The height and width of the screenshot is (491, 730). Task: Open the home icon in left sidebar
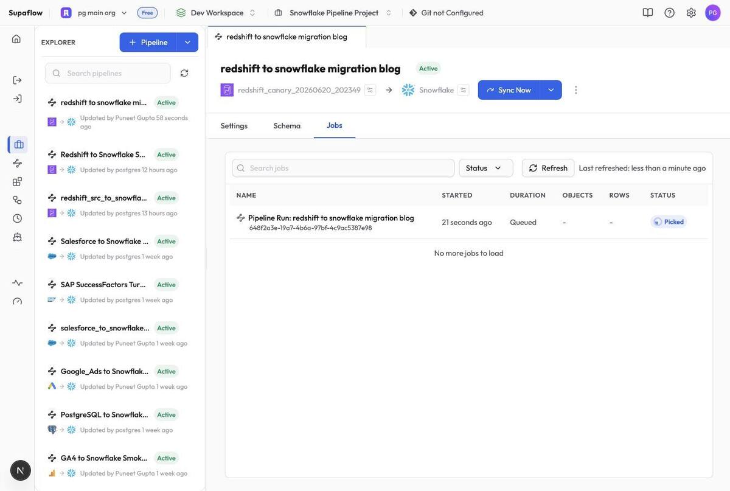[16, 39]
